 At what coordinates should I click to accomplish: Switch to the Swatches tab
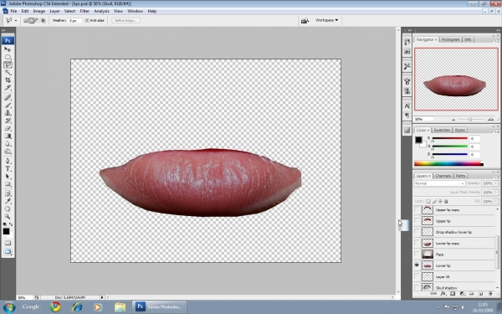pos(442,130)
